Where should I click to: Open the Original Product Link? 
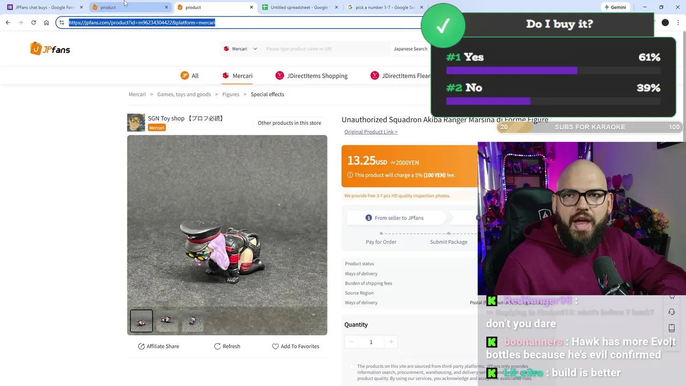pos(371,132)
